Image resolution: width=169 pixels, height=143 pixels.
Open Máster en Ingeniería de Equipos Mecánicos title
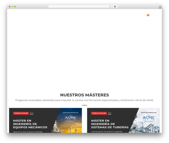pyautogui.click(x=30, y=124)
